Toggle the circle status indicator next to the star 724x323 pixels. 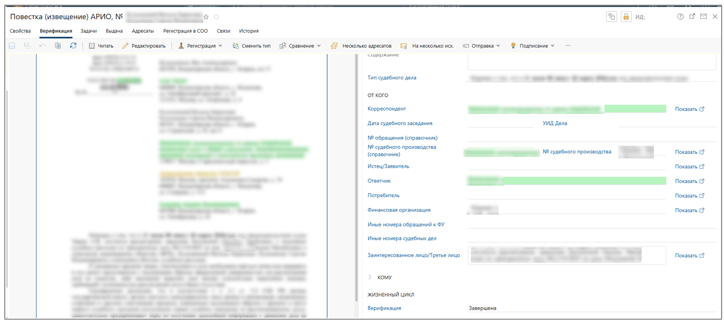tap(216, 17)
